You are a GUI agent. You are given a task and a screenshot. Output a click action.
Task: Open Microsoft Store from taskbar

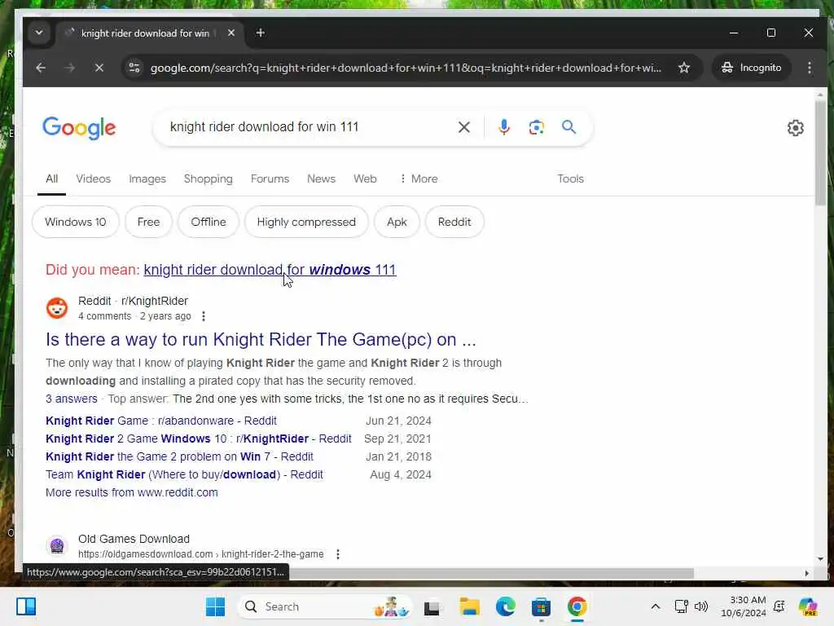click(x=541, y=606)
